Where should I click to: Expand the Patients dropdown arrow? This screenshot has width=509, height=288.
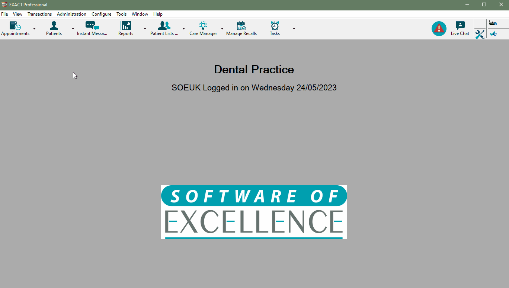pos(73,29)
